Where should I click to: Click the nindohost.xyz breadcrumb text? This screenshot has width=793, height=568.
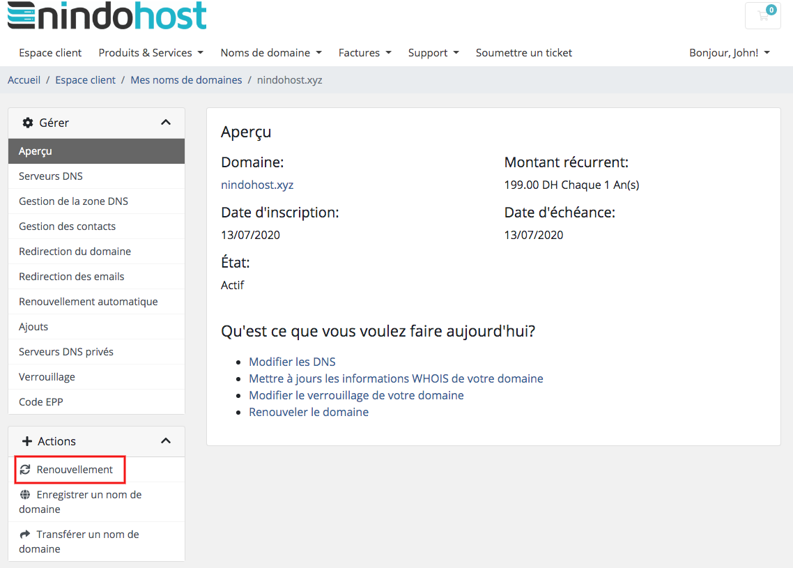pos(289,80)
